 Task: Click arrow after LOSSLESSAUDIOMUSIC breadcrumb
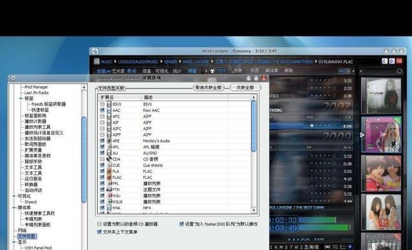[x=162, y=62]
